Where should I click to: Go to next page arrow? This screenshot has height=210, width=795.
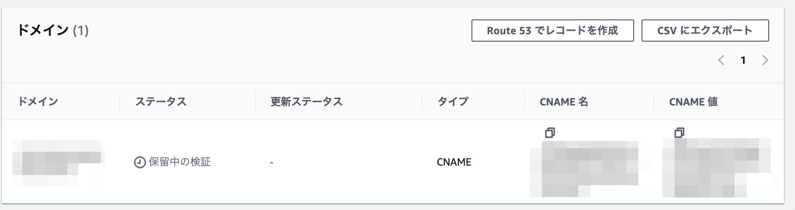pos(765,60)
